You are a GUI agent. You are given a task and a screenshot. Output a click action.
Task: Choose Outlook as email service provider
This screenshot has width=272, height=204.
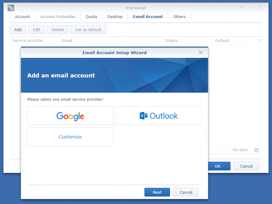click(159, 116)
